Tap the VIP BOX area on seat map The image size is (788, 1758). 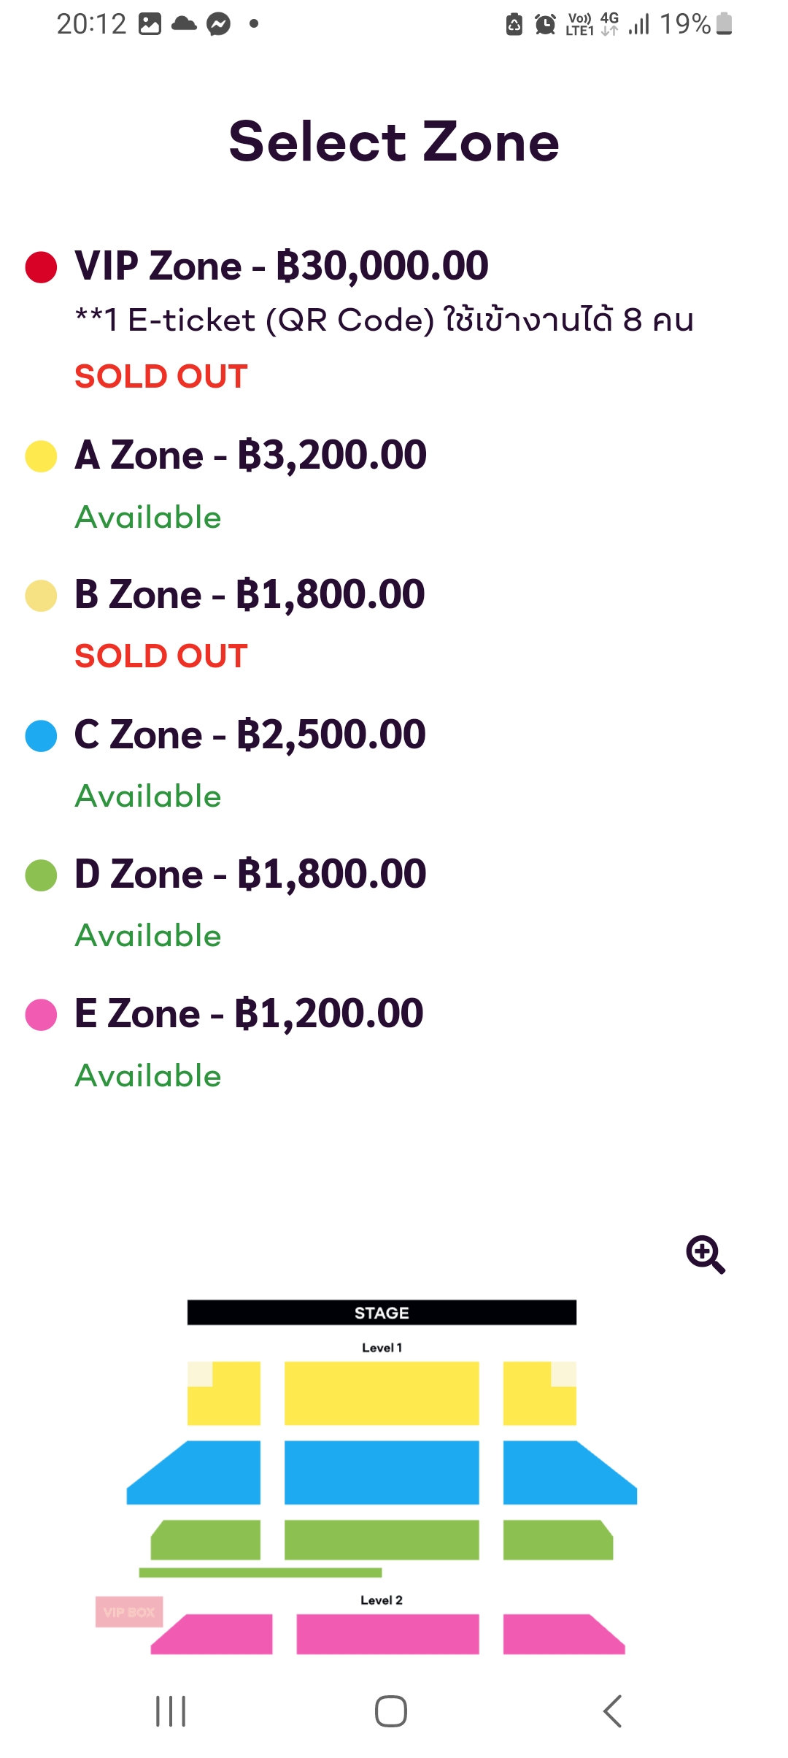pos(129,1612)
